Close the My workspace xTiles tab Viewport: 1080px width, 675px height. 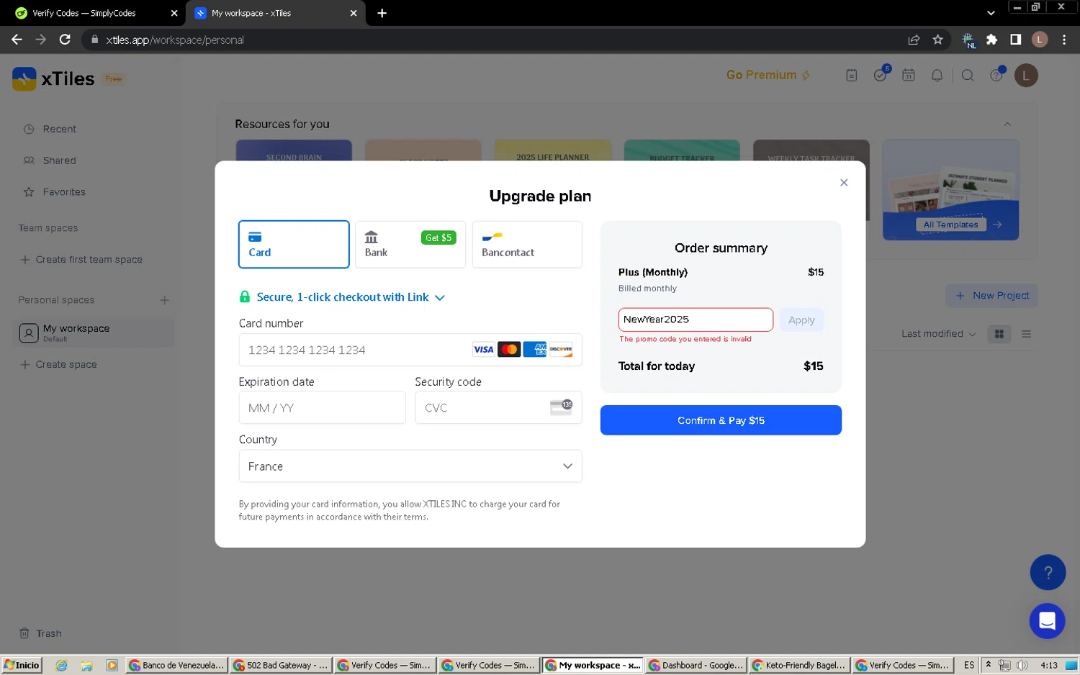tap(354, 13)
